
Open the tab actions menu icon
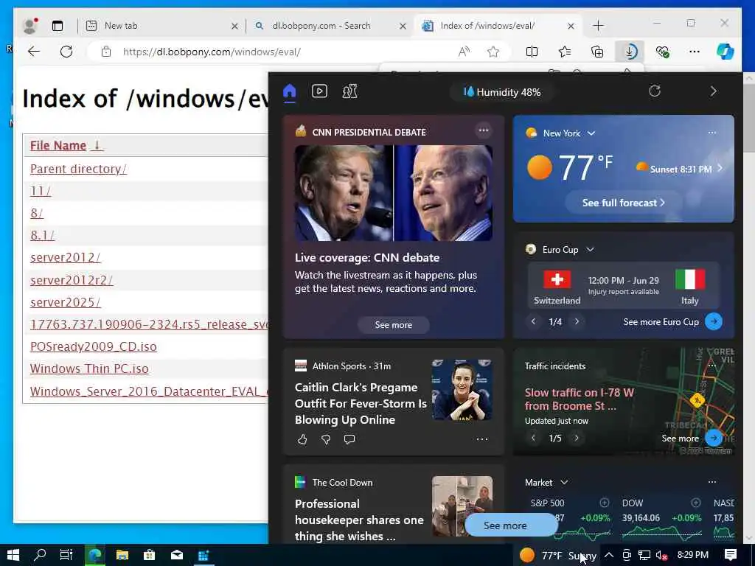pyautogui.click(x=58, y=26)
